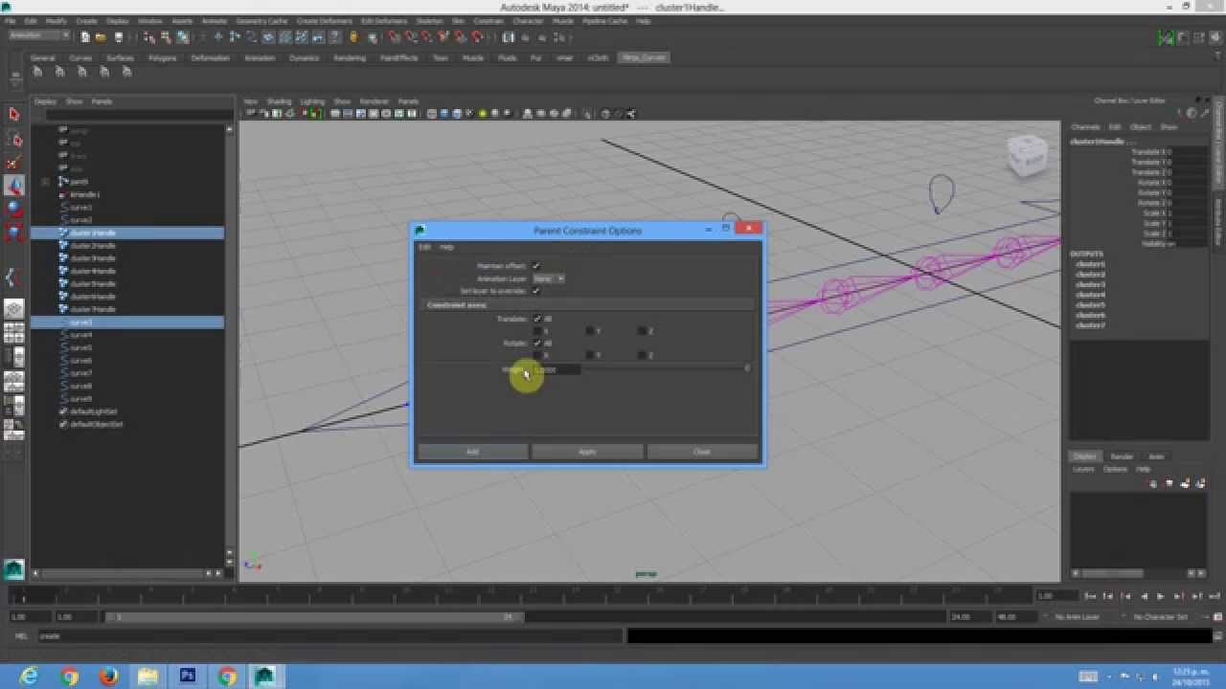Switch to the Polygons shelf tab
Screen dimensions: 1226x689
pyautogui.click(x=163, y=57)
